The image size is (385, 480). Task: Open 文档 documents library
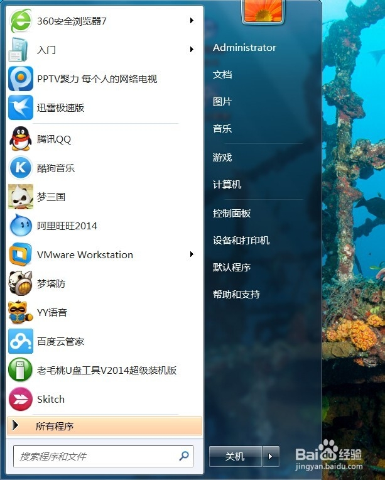click(222, 74)
